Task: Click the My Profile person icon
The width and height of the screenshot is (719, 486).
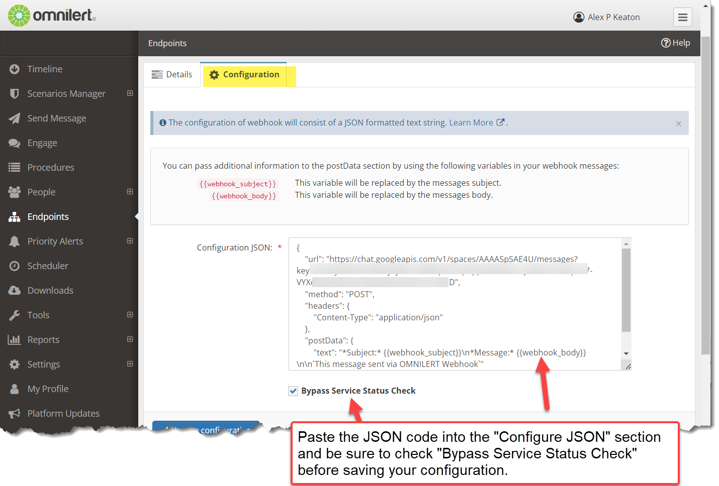Action: click(x=15, y=389)
